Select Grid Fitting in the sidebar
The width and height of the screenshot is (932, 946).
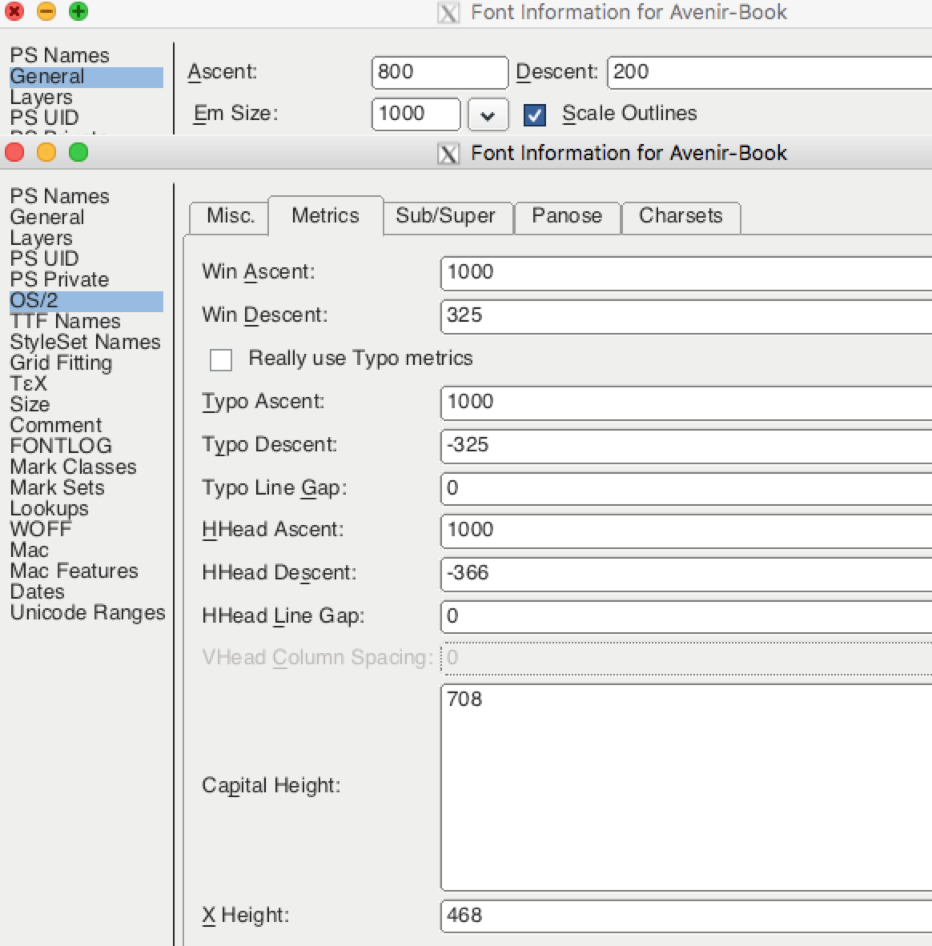pos(61,363)
